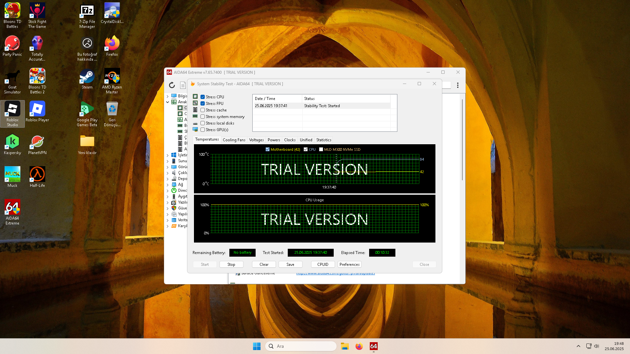Viewport: 630px width, 354px height.
Task: Open Bloons TD Battles 2 shortcut
Action: click(37, 81)
